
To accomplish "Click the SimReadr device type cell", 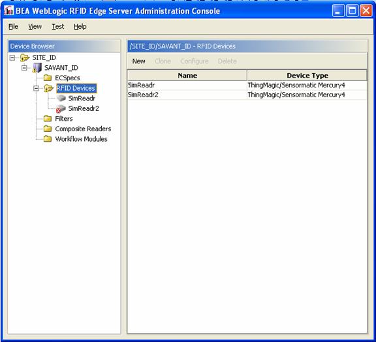I will click(x=307, y=85).
